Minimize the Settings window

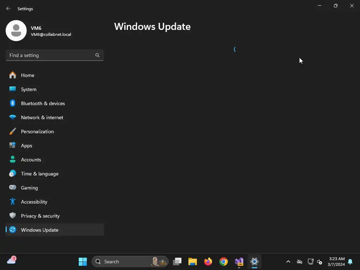319,6
